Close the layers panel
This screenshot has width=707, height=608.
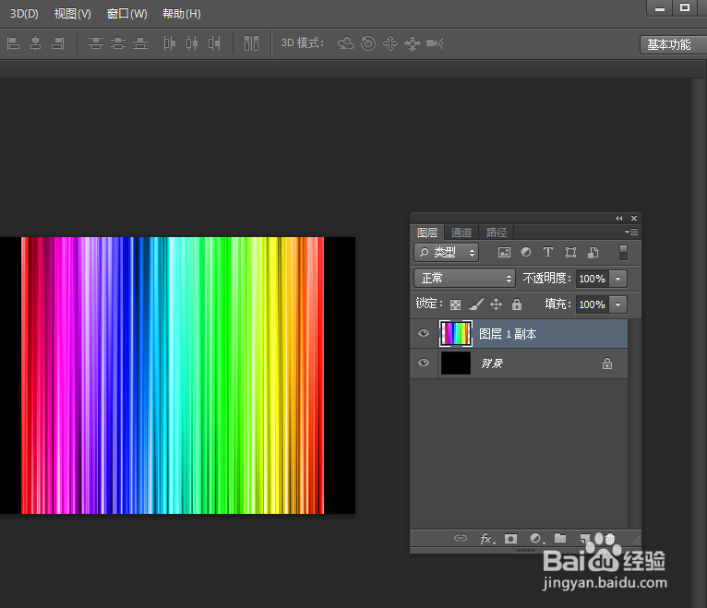coord(634,218)
